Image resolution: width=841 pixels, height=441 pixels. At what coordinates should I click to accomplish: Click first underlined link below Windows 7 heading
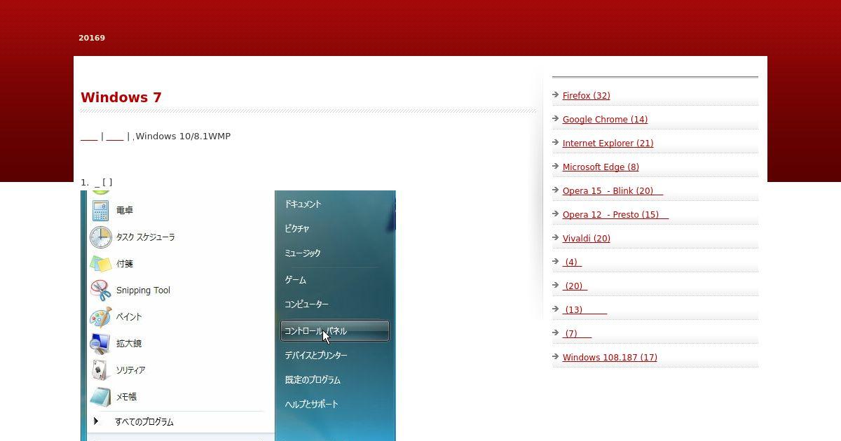pyautogui.click(x=89, y=136)
